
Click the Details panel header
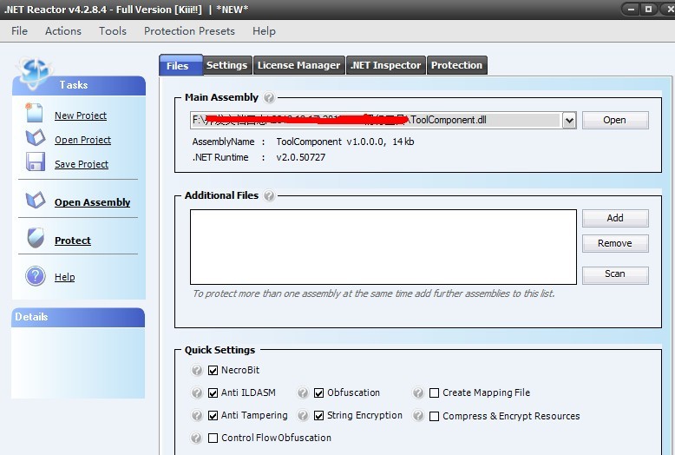pos(78,317)
